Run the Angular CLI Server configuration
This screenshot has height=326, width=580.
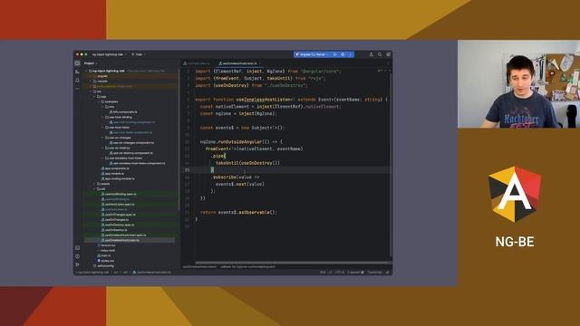[x=335, y=54]
